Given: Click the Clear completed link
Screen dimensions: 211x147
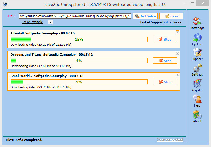Looking at the screenshot, I should click(x=170, y=140).
